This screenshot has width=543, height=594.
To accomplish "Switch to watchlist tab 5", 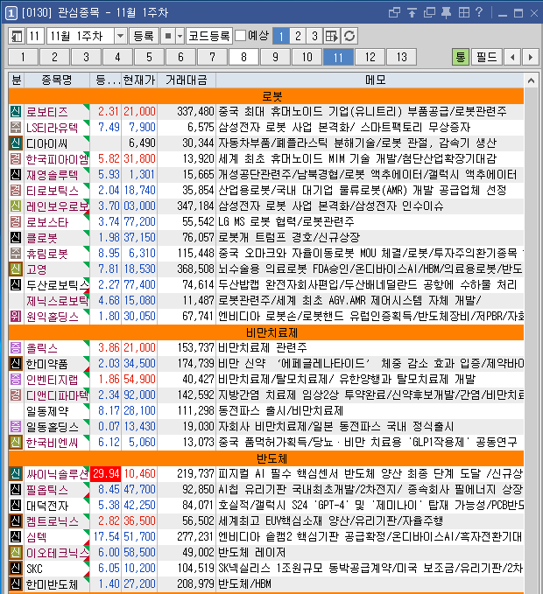I will (x=149, y=57).
